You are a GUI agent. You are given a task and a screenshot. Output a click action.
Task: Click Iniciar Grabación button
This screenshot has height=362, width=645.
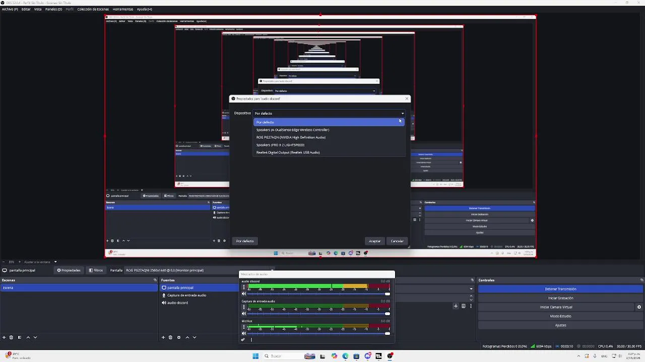560,298
